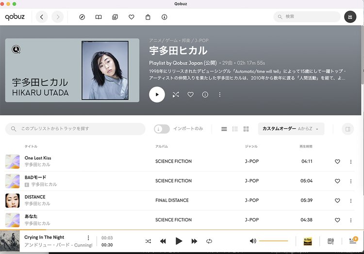
Task: Open DISTANCE track cover thumbnail
Action: [13, 201]
